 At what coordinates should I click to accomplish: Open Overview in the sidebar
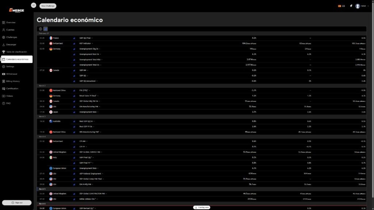coord(11,22)
